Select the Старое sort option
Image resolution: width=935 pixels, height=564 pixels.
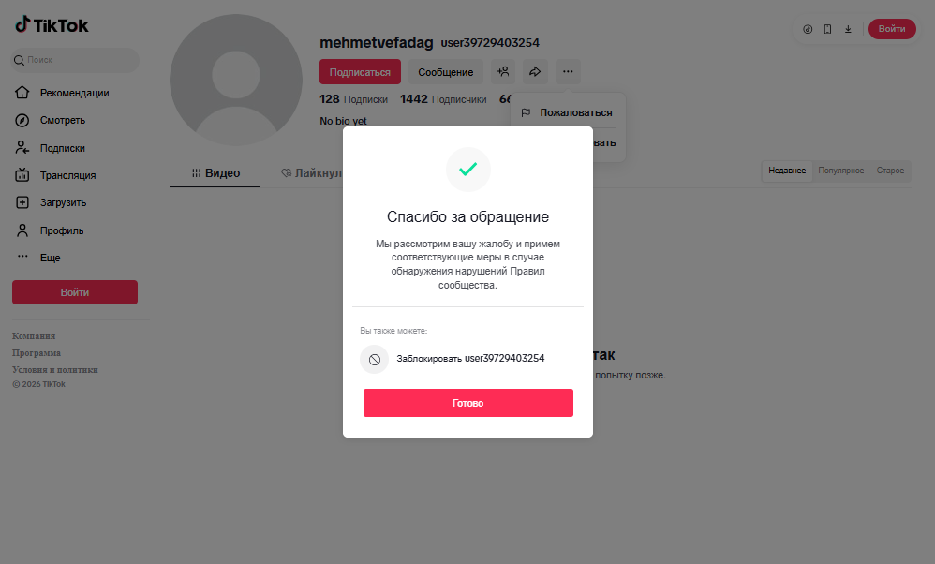890,171
